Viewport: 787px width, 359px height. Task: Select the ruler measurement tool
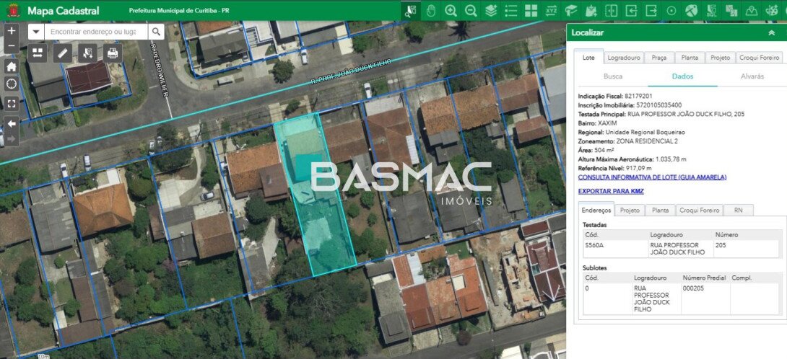tap(63, 53)
